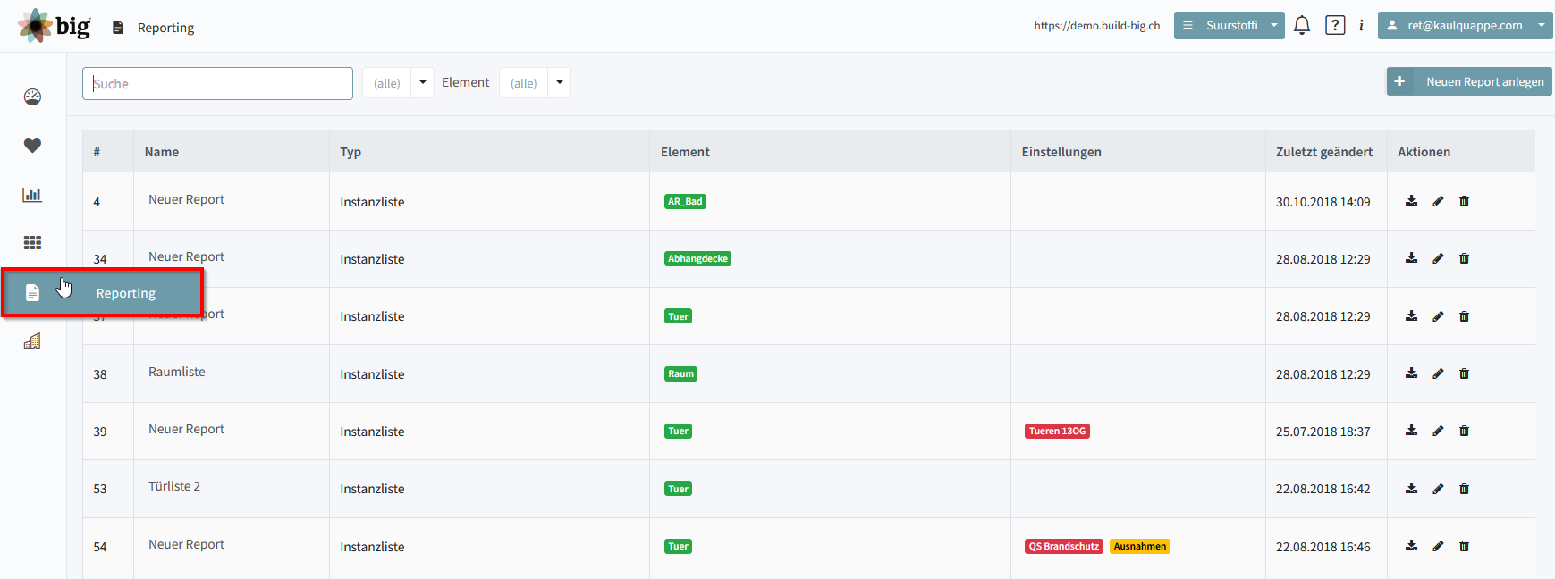Open the info 'i' icon
The width and height of the screenshot is (1555, 579).
pyautogui.click(x=1361, y=25)
